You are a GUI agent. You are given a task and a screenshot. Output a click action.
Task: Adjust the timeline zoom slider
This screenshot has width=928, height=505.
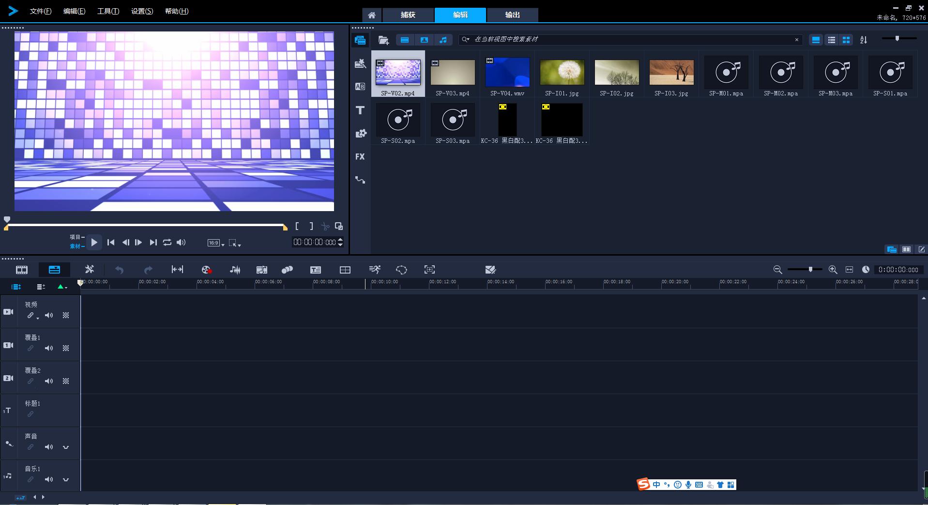(x=810, y=269)
